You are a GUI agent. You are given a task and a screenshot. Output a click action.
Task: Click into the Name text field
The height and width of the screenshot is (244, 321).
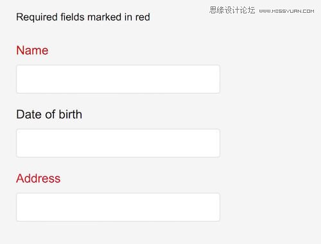(118, 79)
